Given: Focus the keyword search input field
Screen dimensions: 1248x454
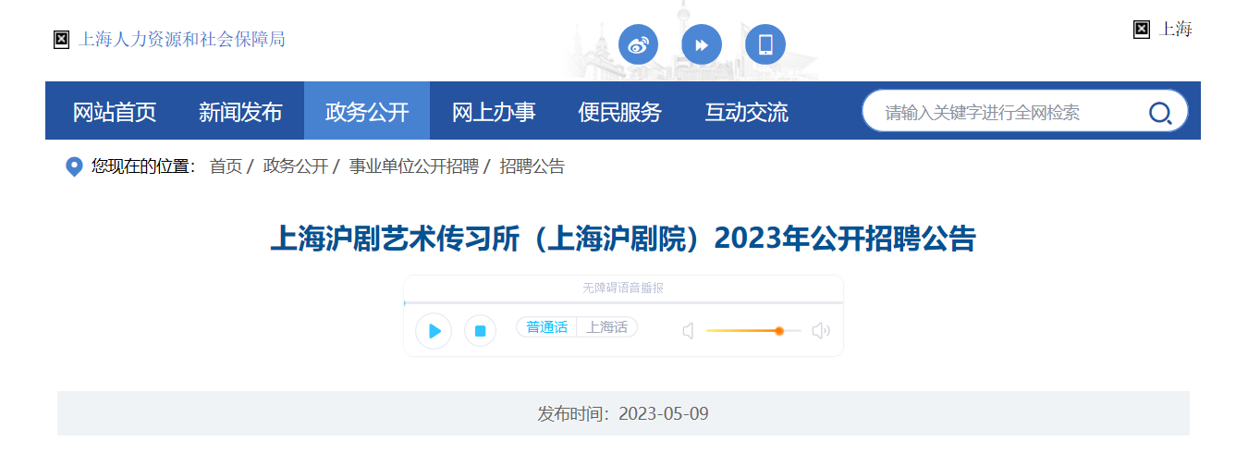Looking at the screenshot, I should (x=1003, y=113).
